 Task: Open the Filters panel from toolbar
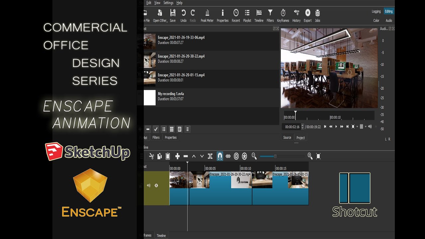270,16
